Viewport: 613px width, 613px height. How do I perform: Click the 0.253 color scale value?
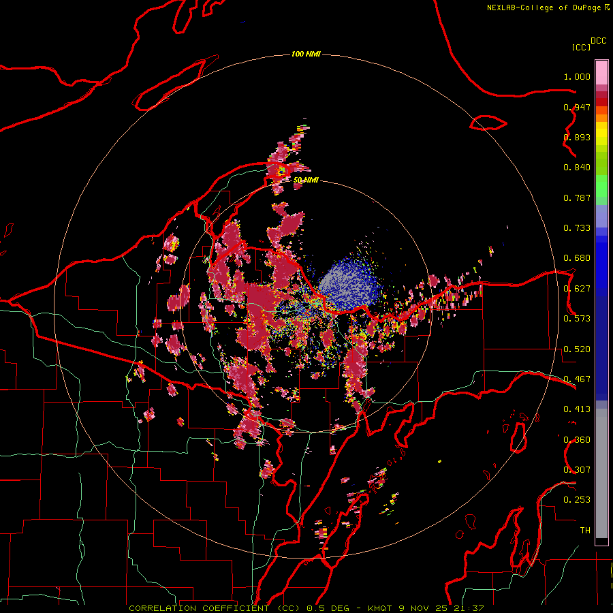577,500
